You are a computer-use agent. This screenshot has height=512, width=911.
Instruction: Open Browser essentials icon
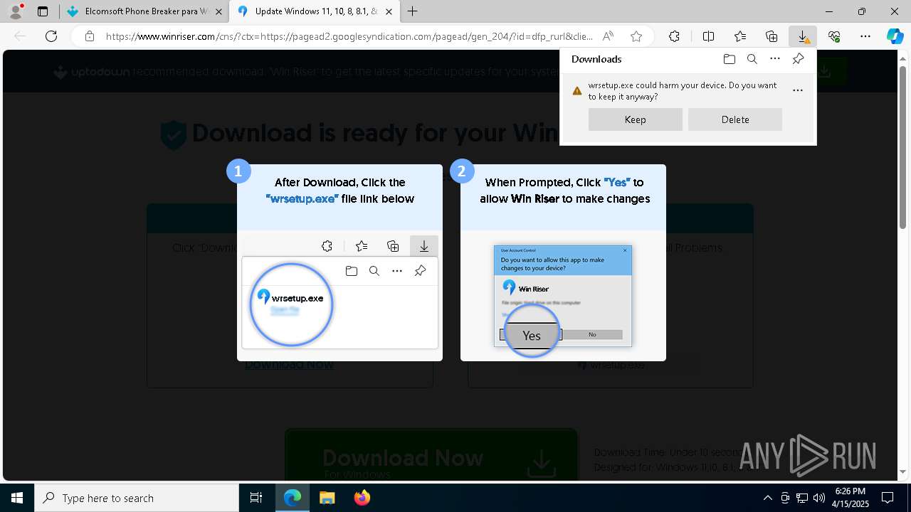coord(834,36)
